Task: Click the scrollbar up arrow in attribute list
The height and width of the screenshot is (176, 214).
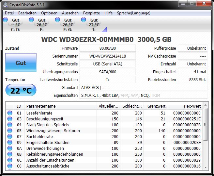Action: coord(206,105)
